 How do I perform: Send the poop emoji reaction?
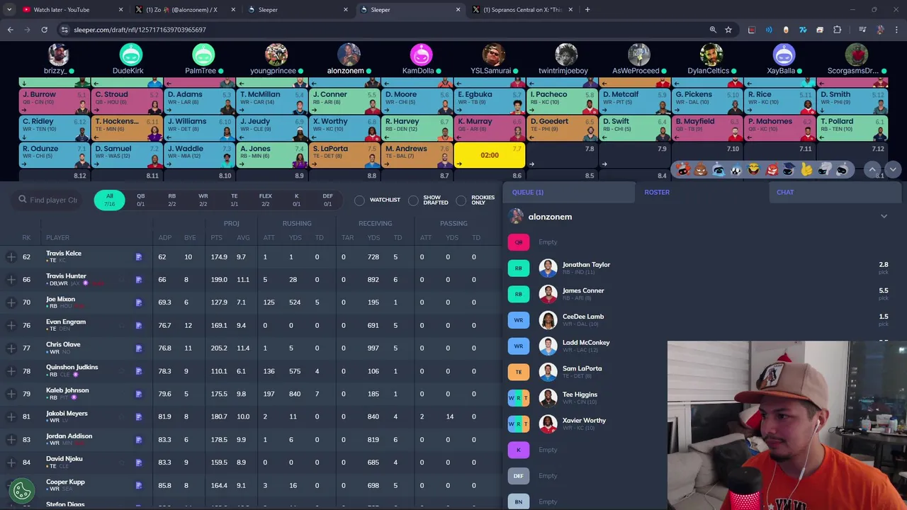701,169
